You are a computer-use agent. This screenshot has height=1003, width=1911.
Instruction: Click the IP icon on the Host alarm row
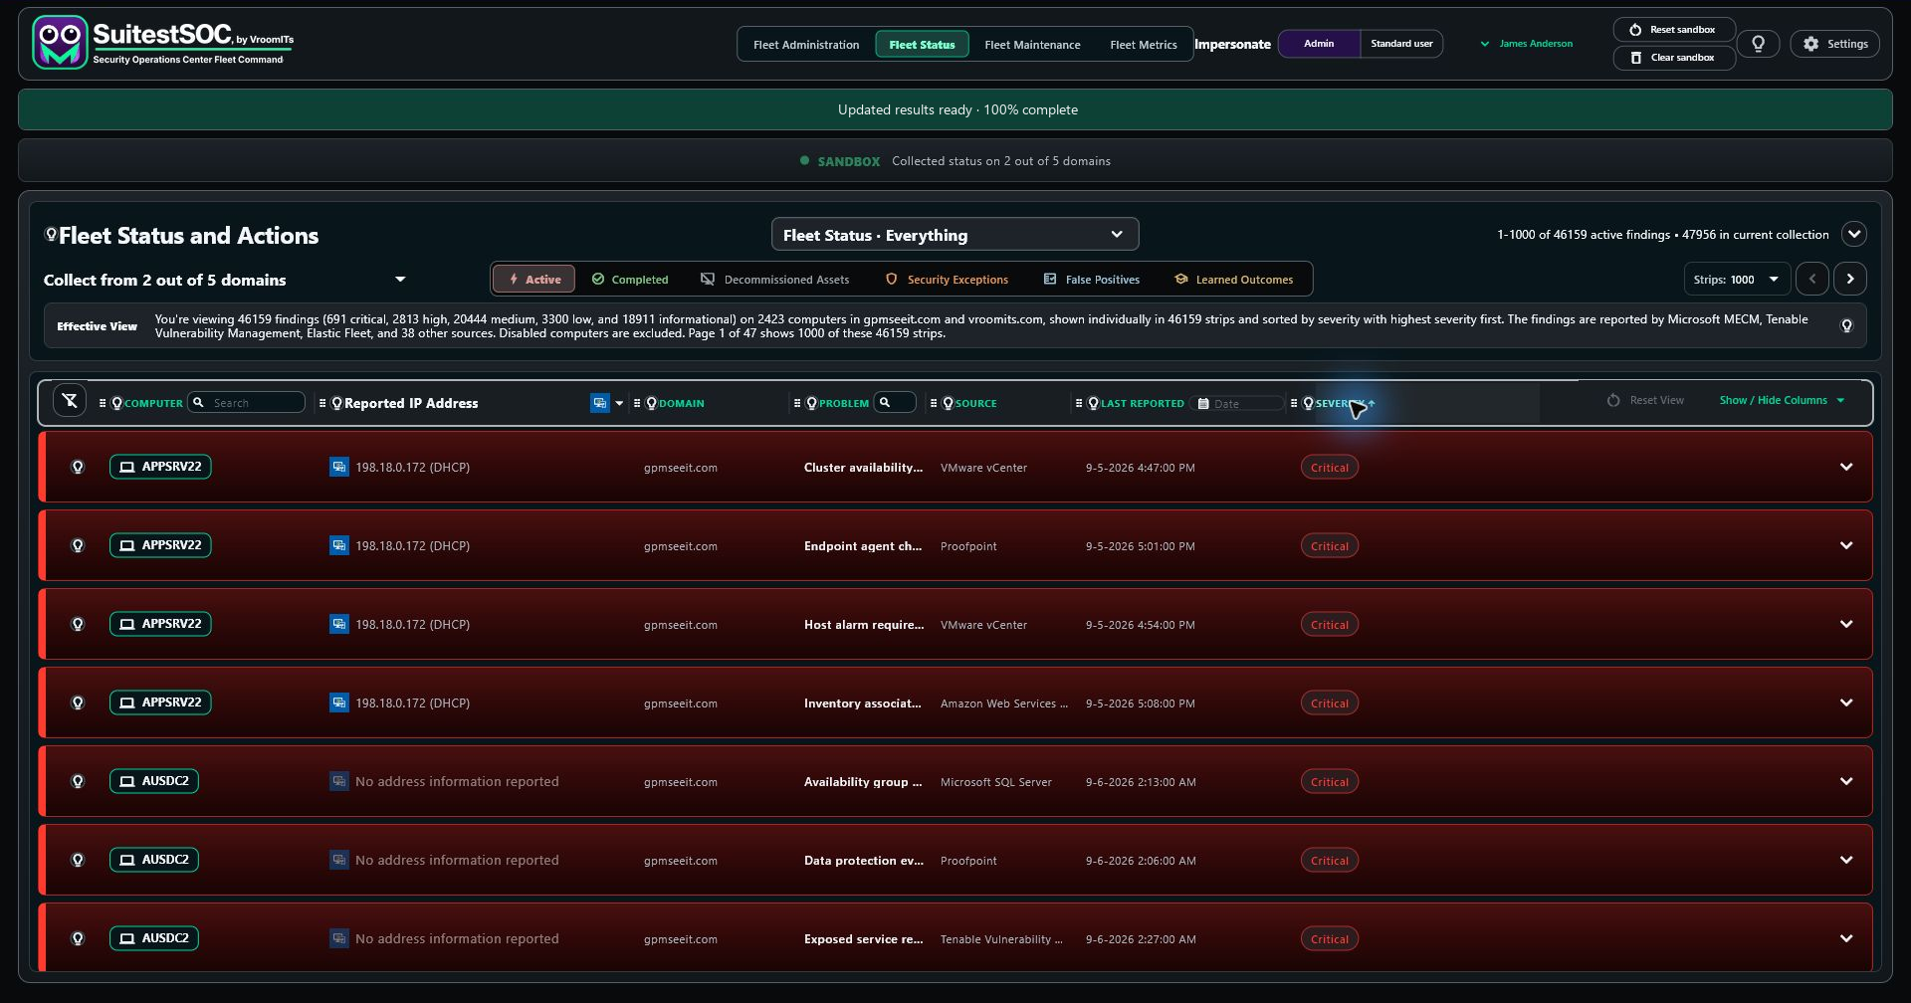[339, 624]
